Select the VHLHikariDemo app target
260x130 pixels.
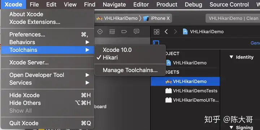(185, 81)
